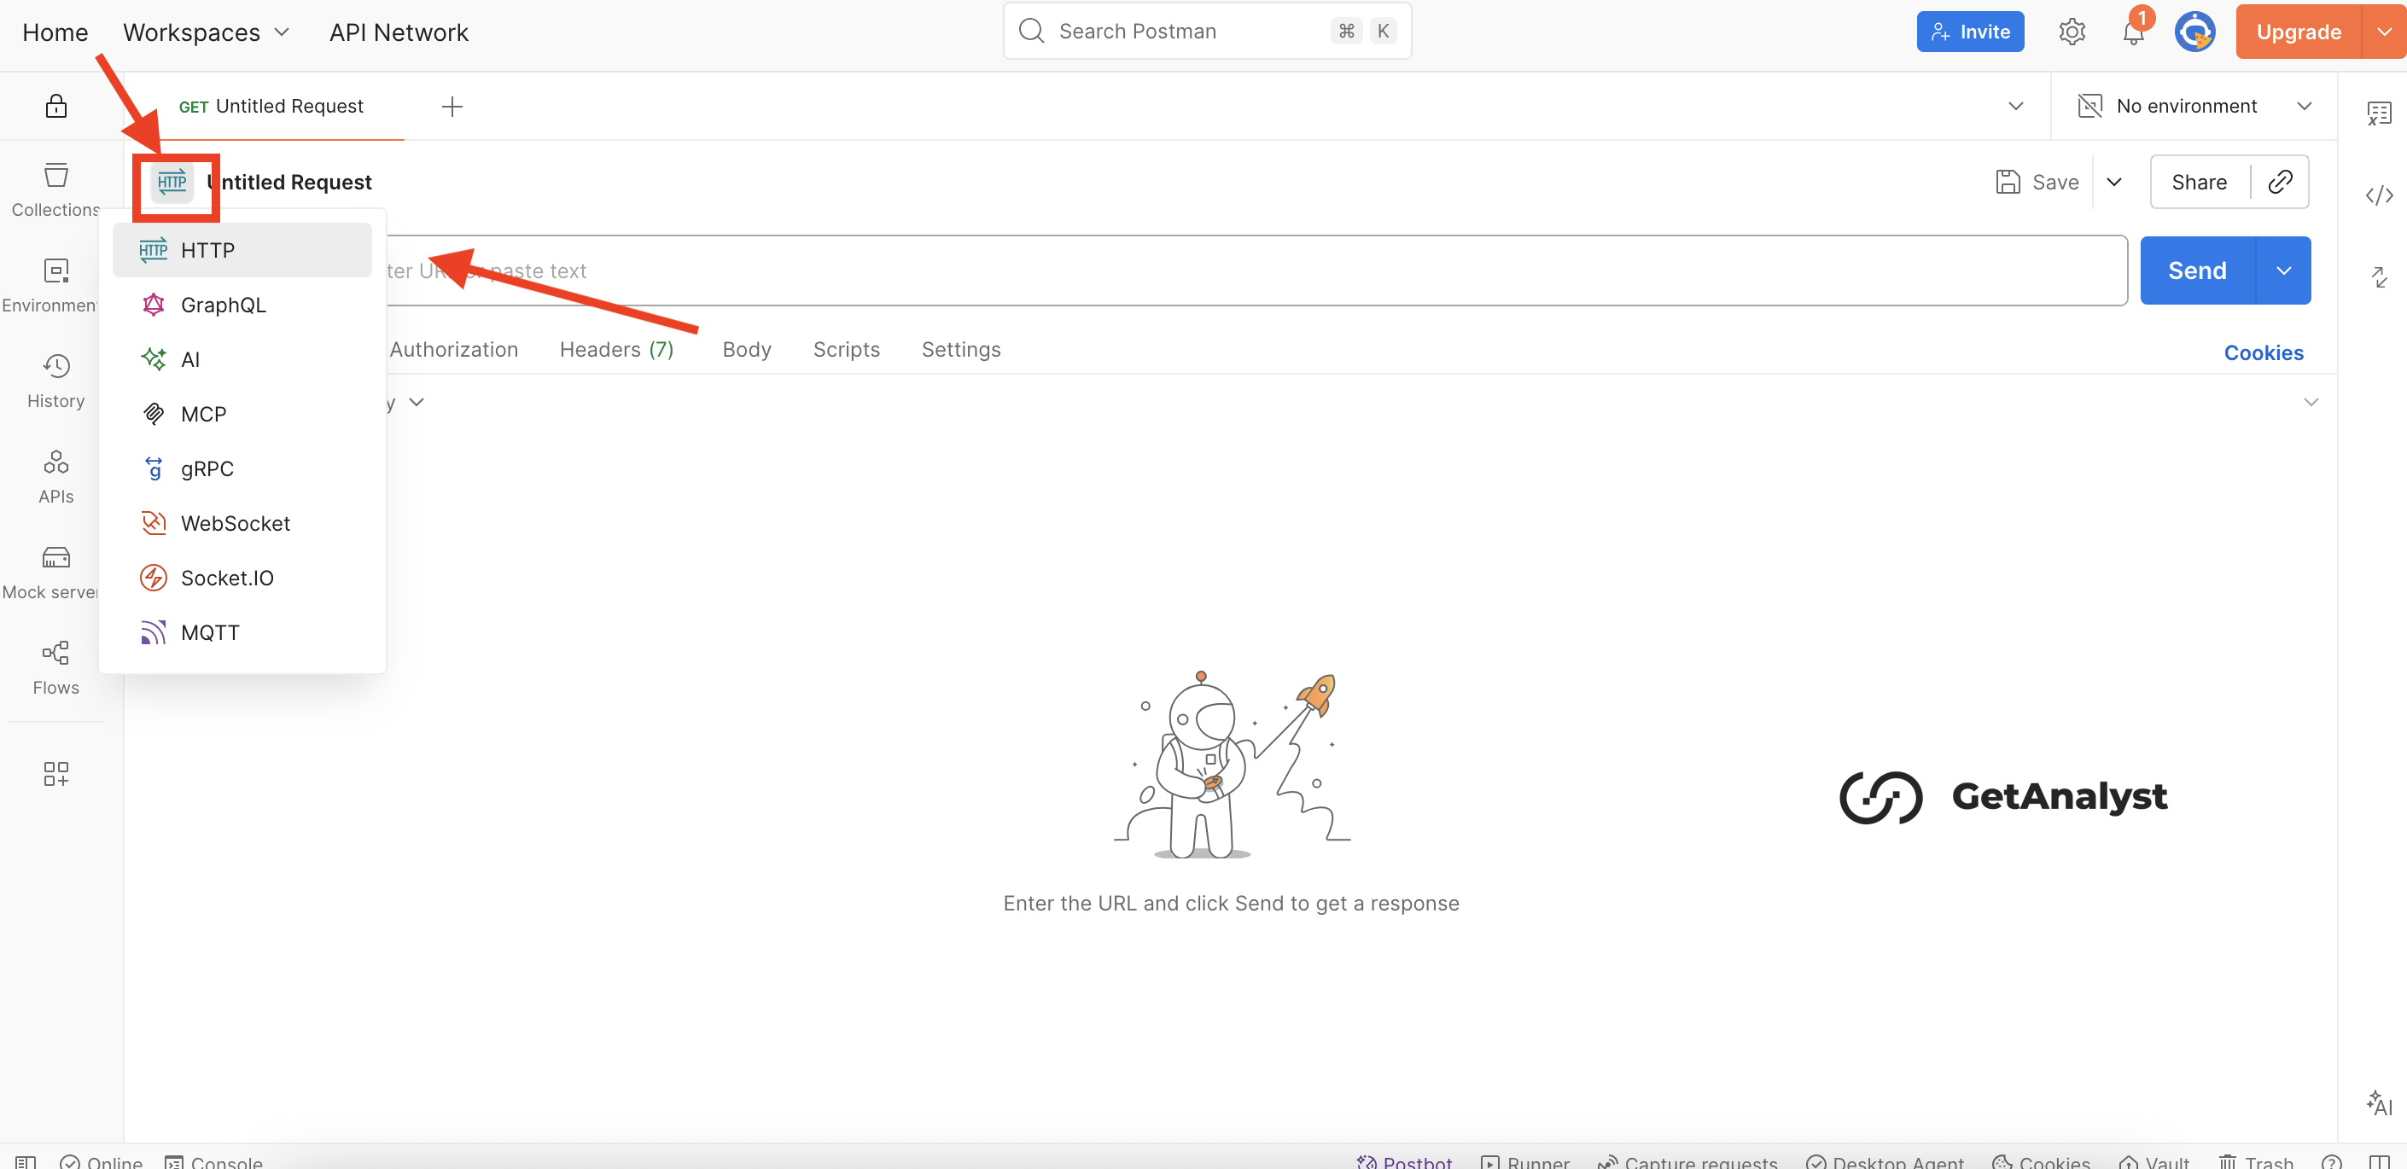The height and width of the screenshot is (1169, 2407).
Task: Choose WebSocket in the protocol list
Action: point(235,523)
